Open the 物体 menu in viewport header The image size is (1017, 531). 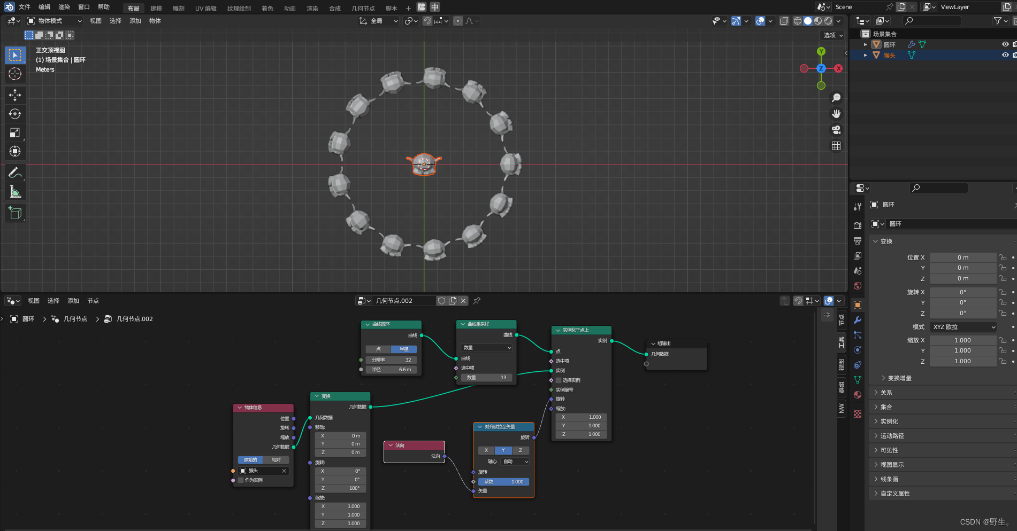pos(155,21)
